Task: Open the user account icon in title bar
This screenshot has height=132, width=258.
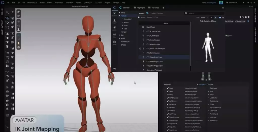Action: (221, 3)
